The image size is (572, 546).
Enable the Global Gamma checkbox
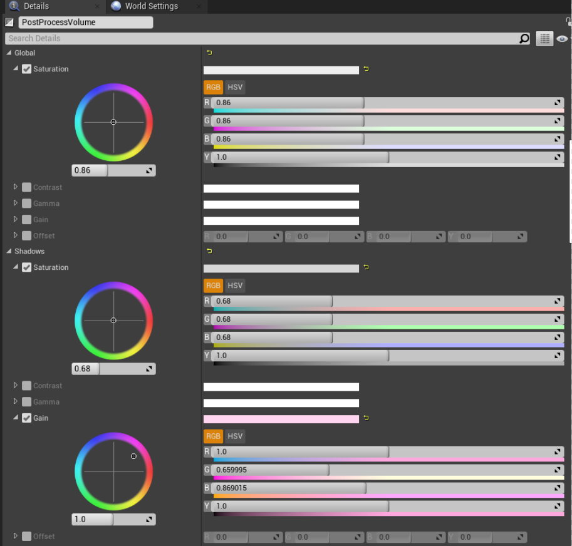[x=27, y=203]
